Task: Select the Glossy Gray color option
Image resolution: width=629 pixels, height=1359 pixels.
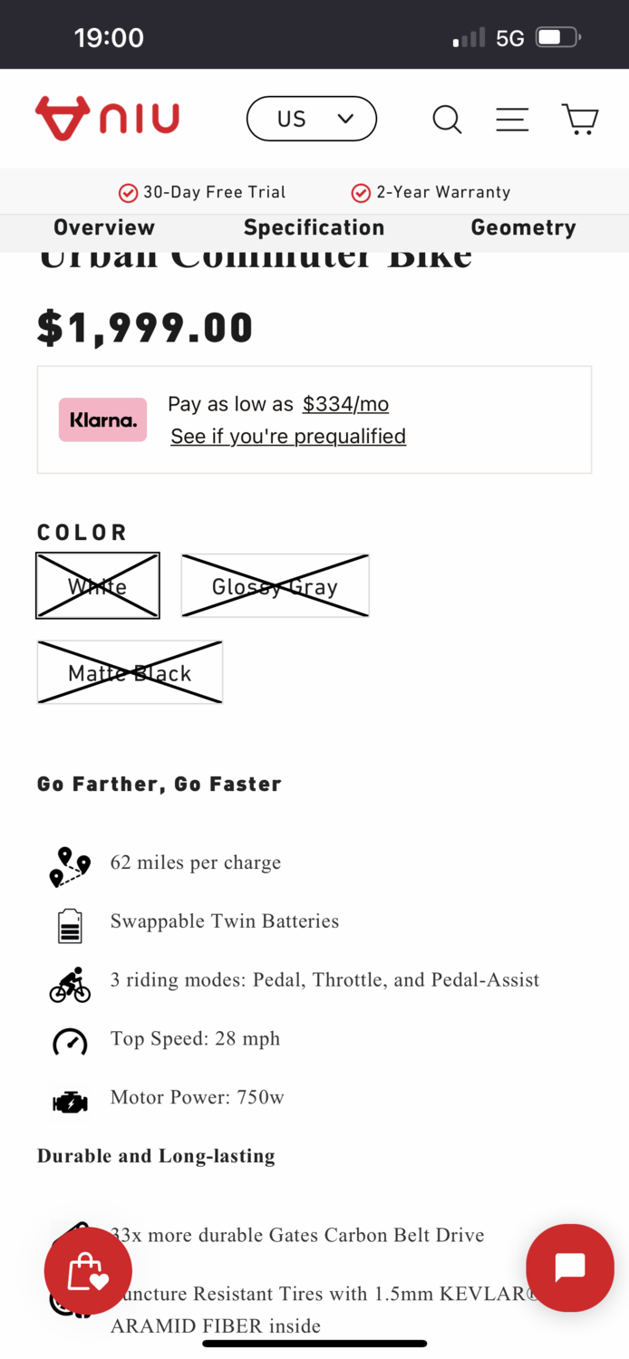Action: click(x=275, y=586)
